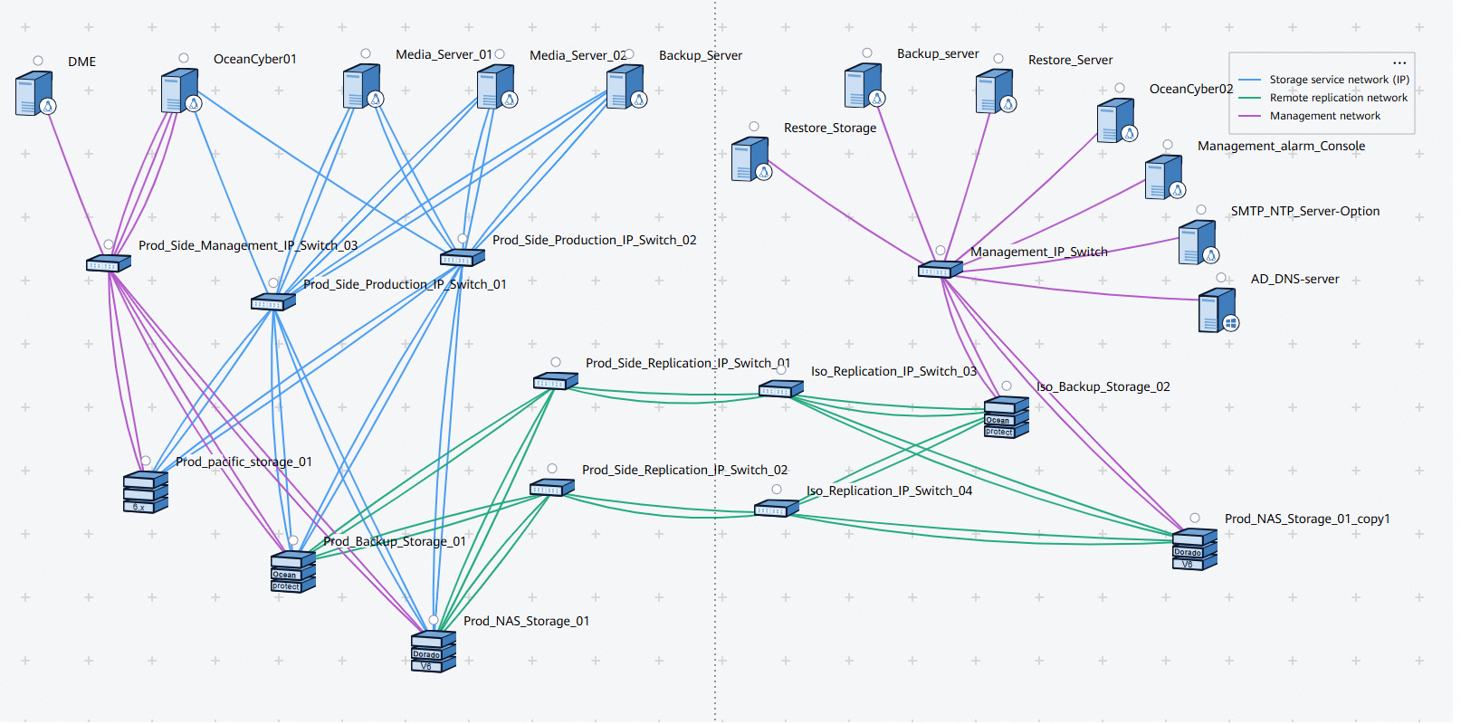This screenshot has height=724, width=1461.
Task: Toggle the circle selector above Restore_Storage
Action: pos(754,127)
